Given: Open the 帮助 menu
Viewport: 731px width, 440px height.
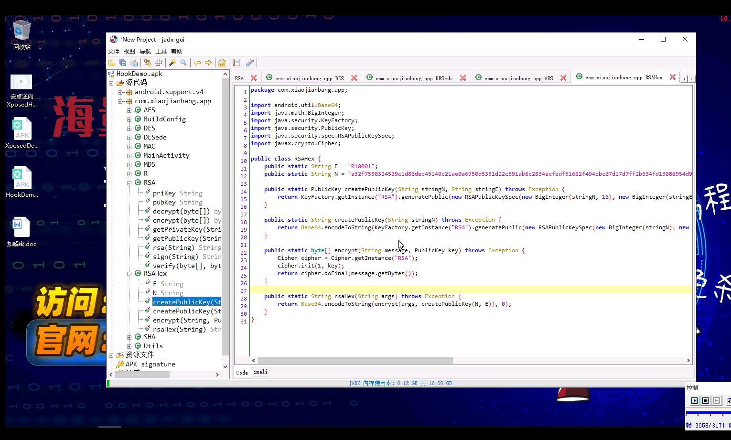Looking at the screenshot, I should point(177,51).
